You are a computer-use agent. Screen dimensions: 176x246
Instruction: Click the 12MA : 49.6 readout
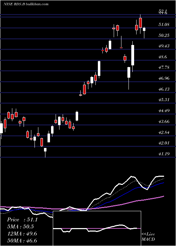(22, 234)
